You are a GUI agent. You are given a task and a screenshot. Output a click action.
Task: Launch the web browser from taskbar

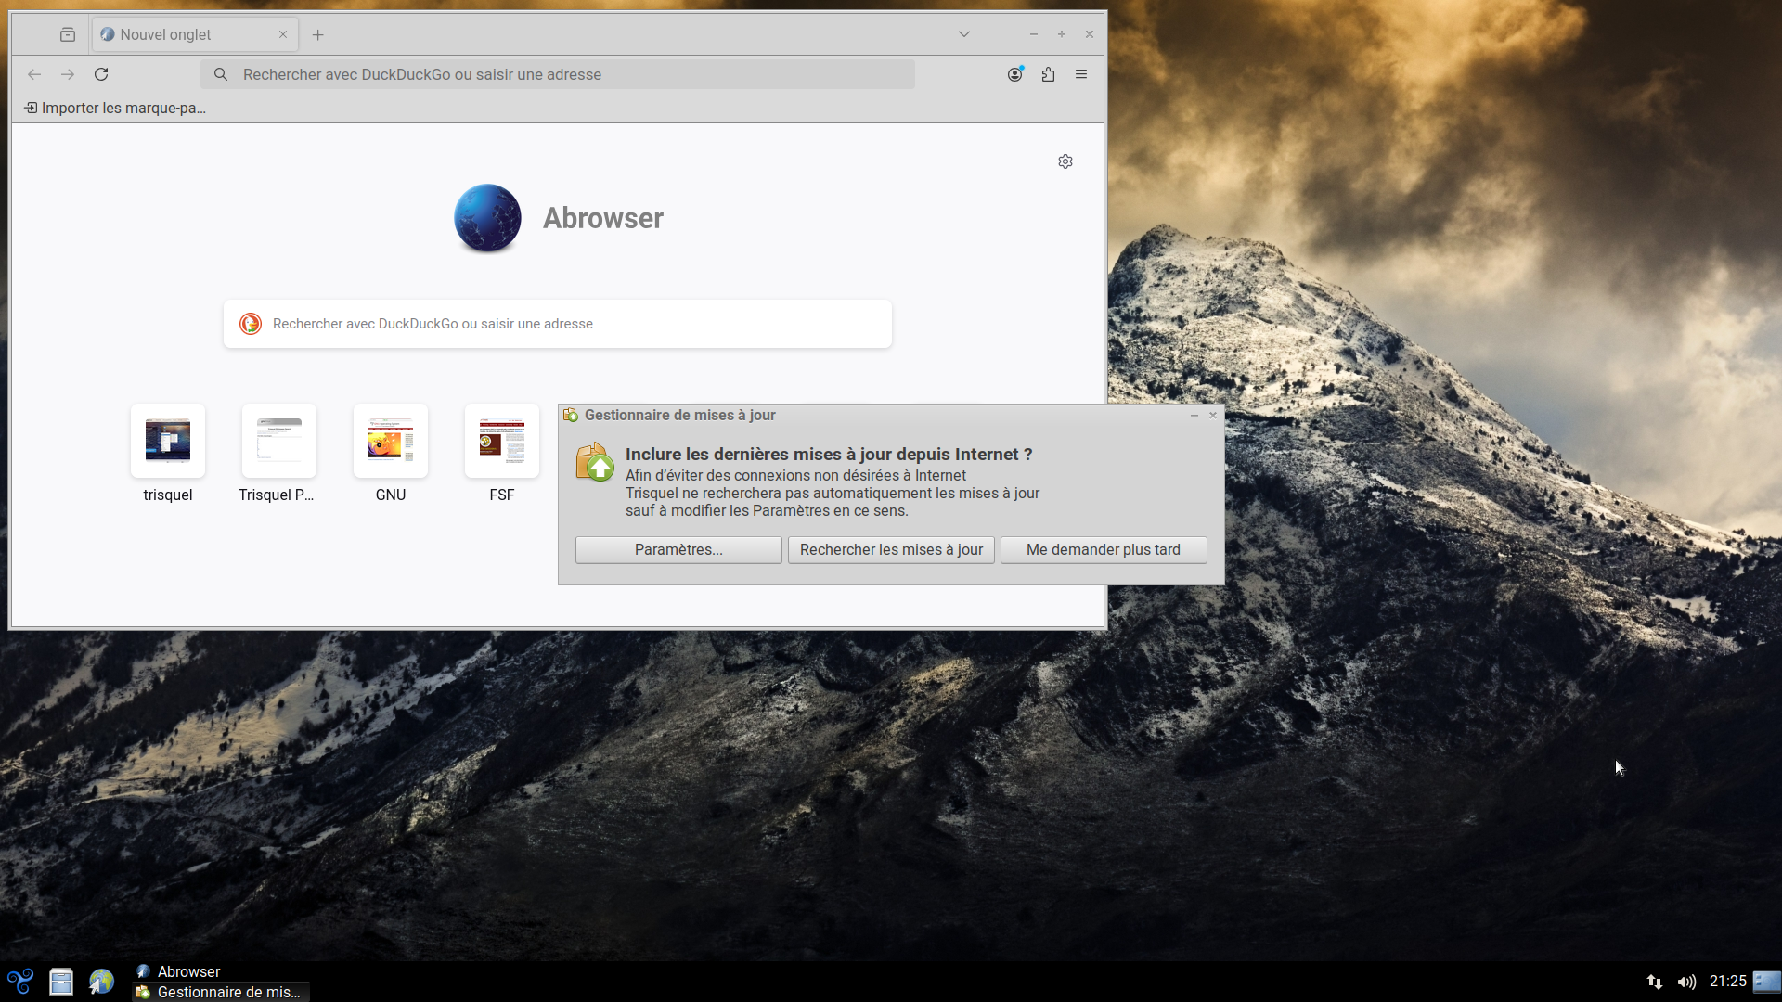101,982
